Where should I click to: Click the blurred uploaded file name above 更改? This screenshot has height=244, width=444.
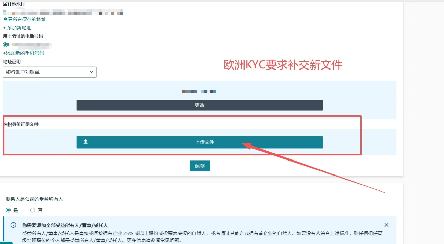tap(199, 91)
